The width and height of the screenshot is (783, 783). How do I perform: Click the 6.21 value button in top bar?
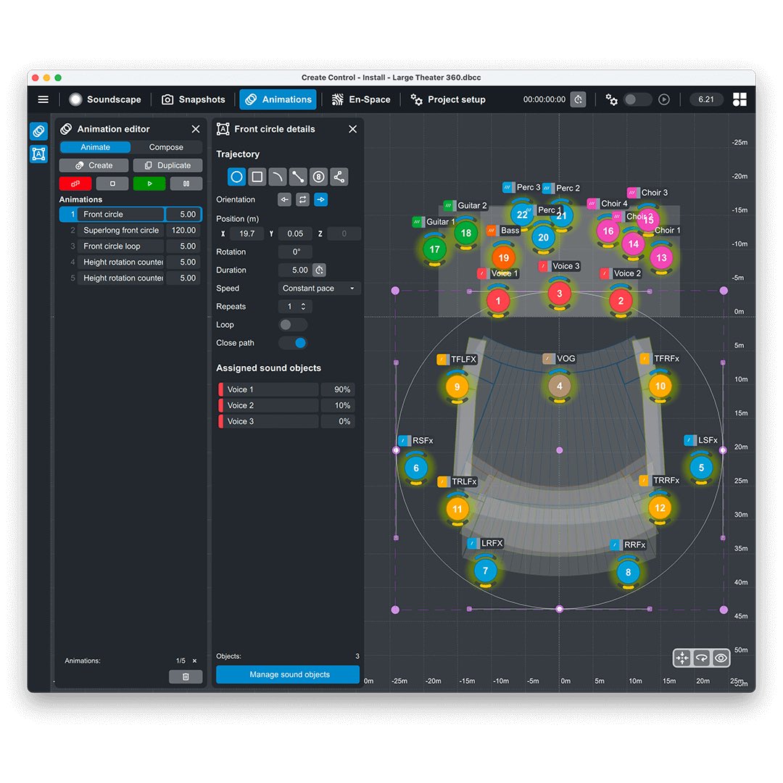(706, 99)
